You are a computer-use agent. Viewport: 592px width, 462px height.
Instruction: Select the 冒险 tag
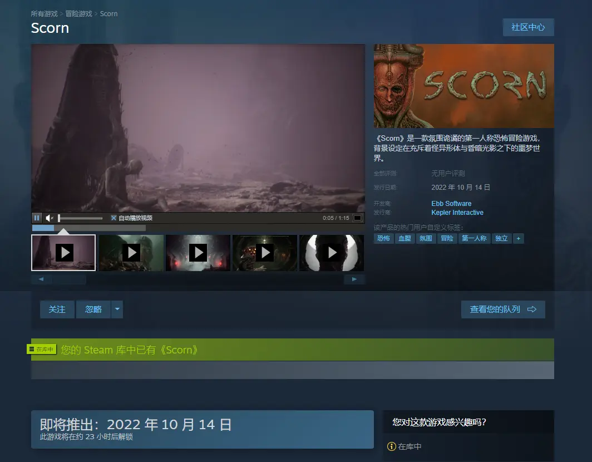(x=447, y=238)
